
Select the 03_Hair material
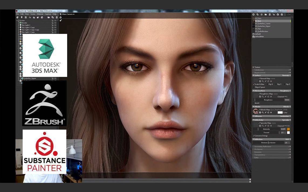258,29
